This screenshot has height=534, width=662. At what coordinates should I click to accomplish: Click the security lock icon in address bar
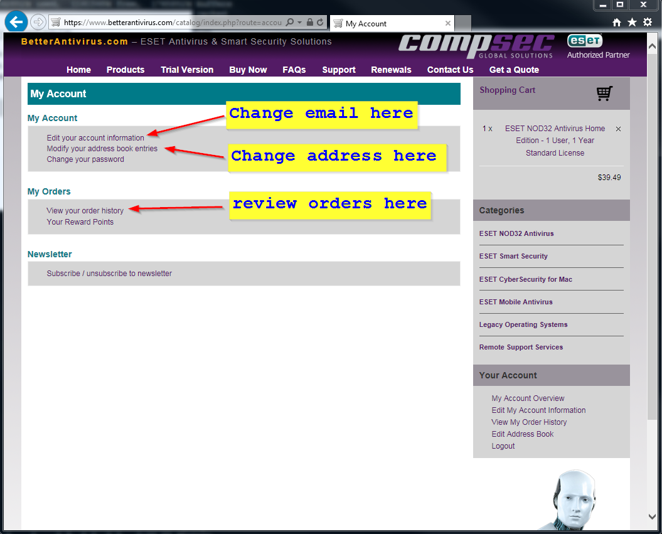[310, 23]
